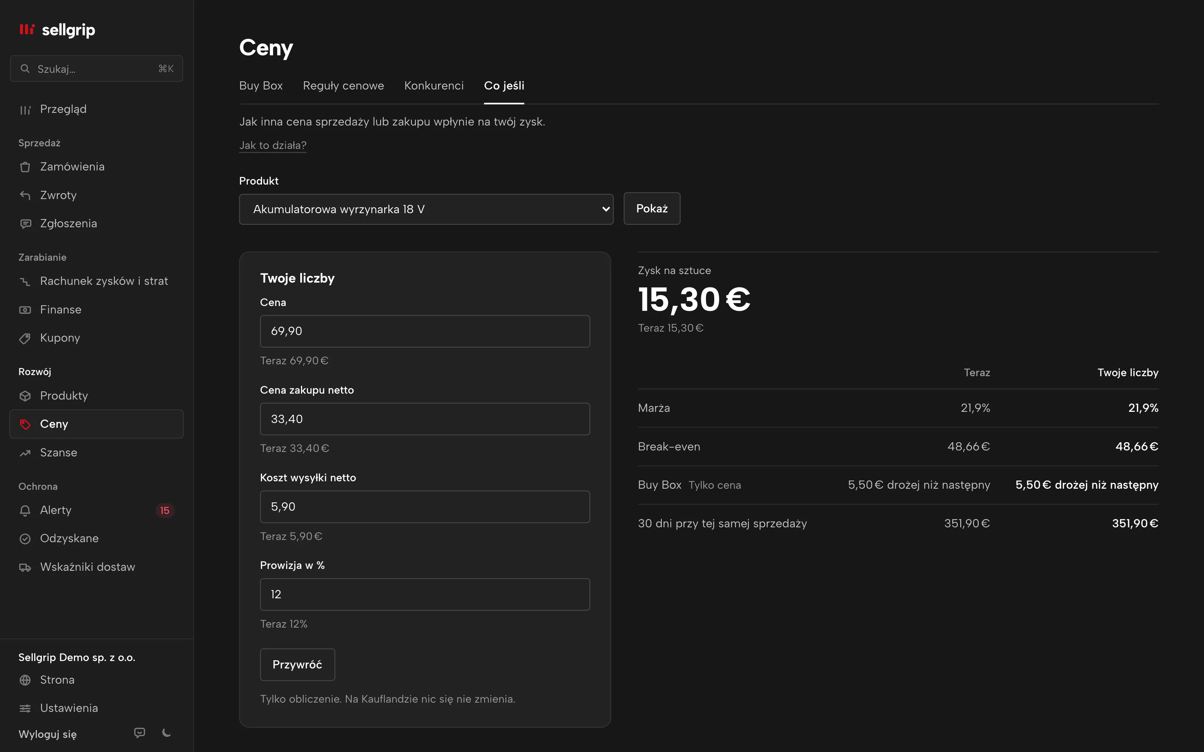
Task: Click the Alerty badge showing 15
Action: [165, 510]
